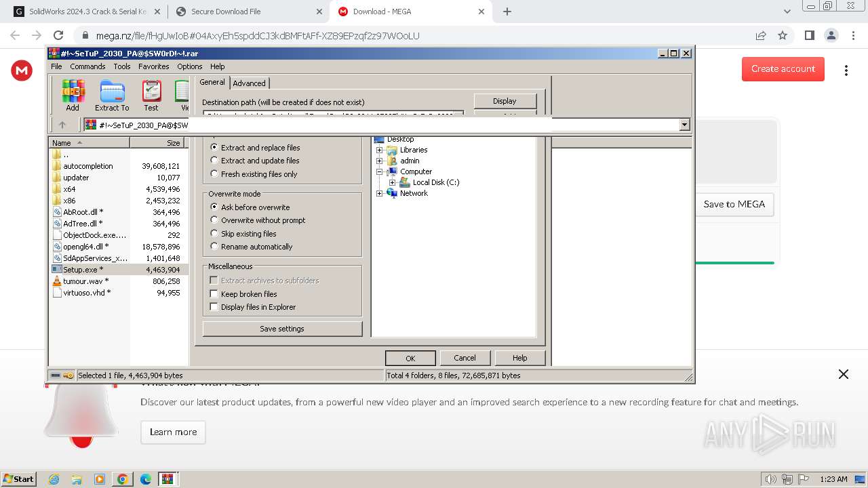Screen dimensions: 868x488
Task: Click Save to MEGA button
Action: 734,204
